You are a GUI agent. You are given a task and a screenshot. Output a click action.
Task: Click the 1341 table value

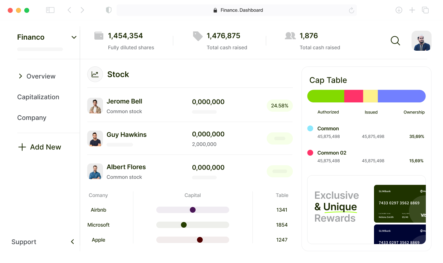pos(282,210)
